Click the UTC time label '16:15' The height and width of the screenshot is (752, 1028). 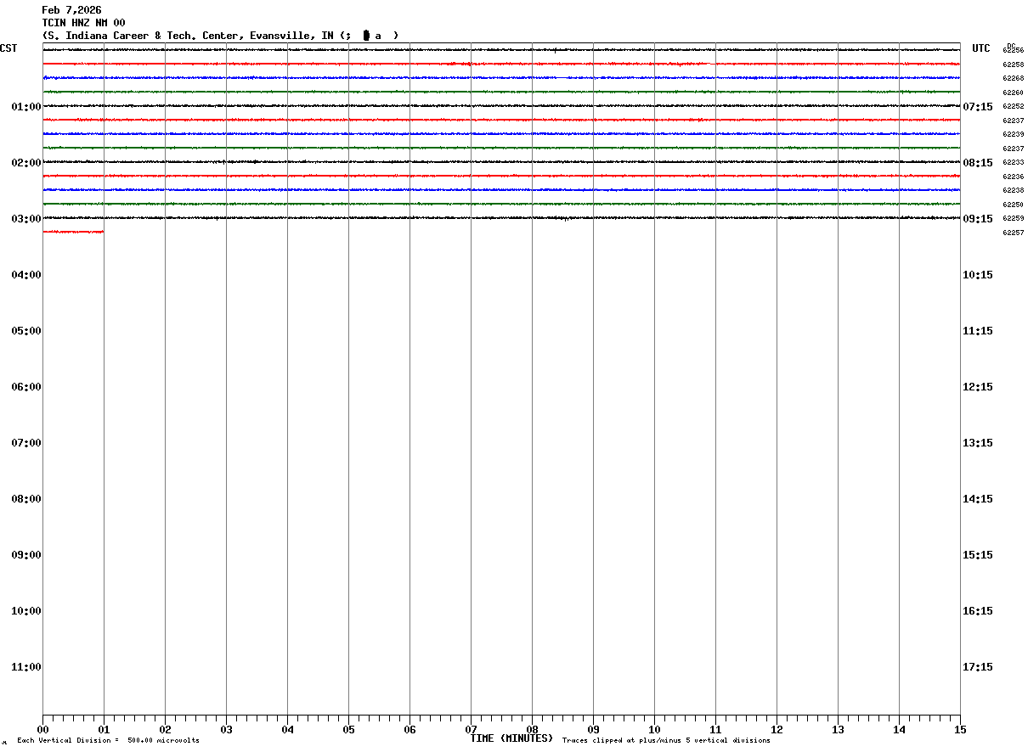[x=978, y=611]
